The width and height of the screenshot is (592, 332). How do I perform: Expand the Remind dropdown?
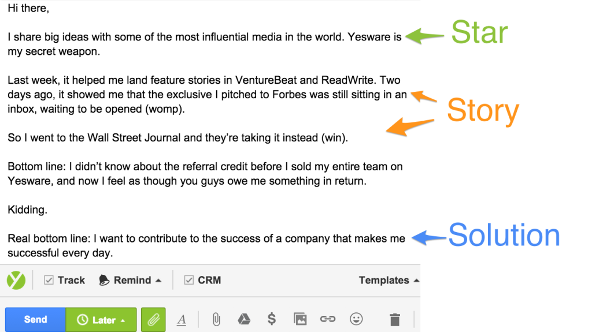point(158,280)
